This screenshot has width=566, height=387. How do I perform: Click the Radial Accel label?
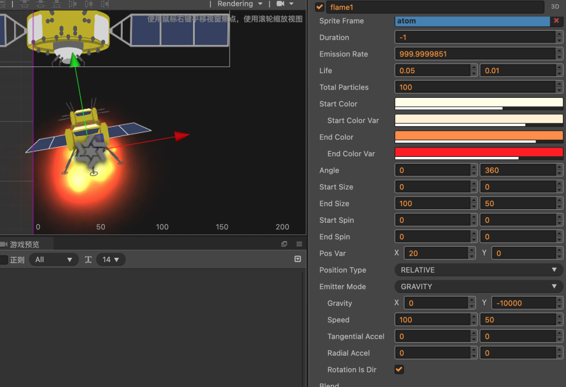pos(349,353)
